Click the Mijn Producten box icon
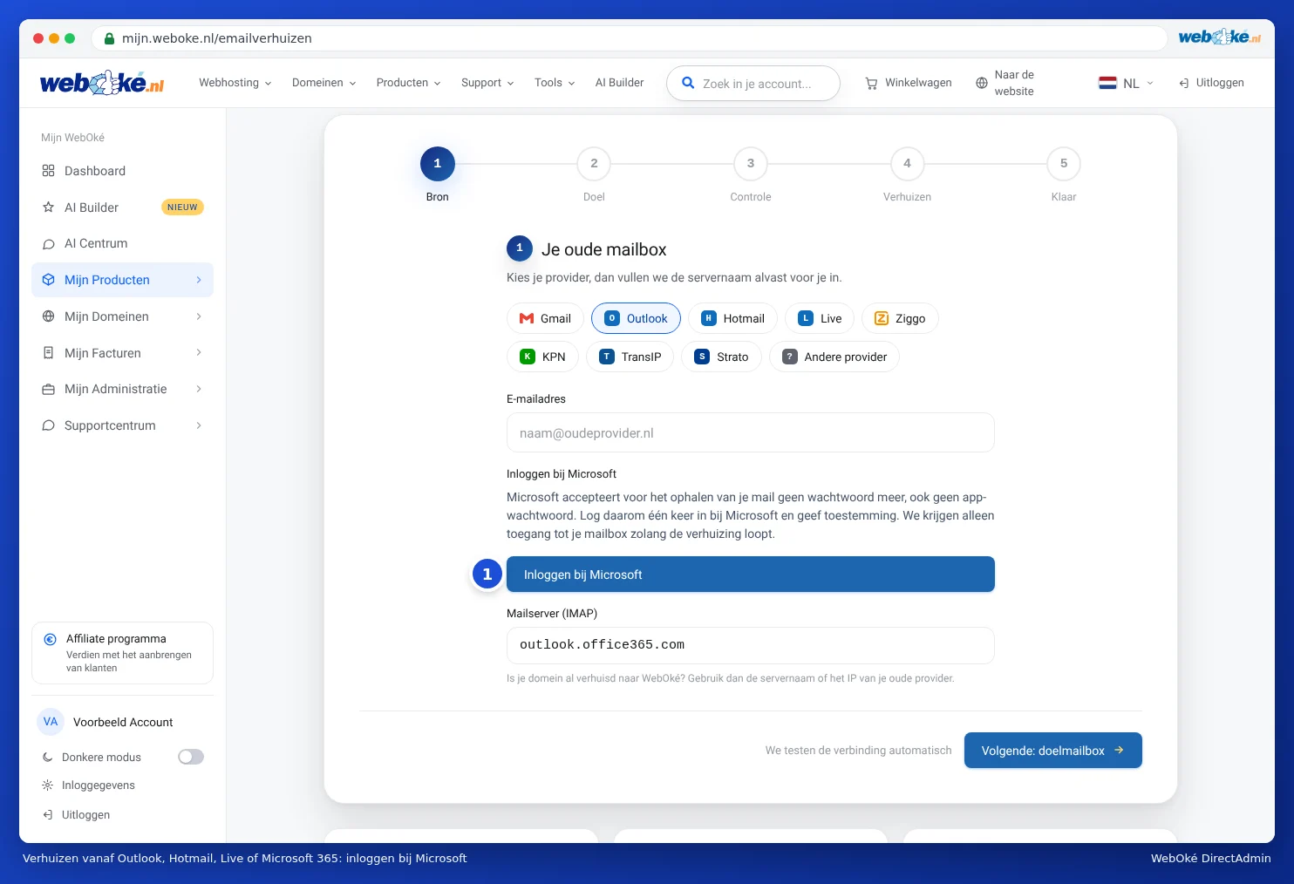This screenshot has width=1294, height=884. click(x=49, y=280)
